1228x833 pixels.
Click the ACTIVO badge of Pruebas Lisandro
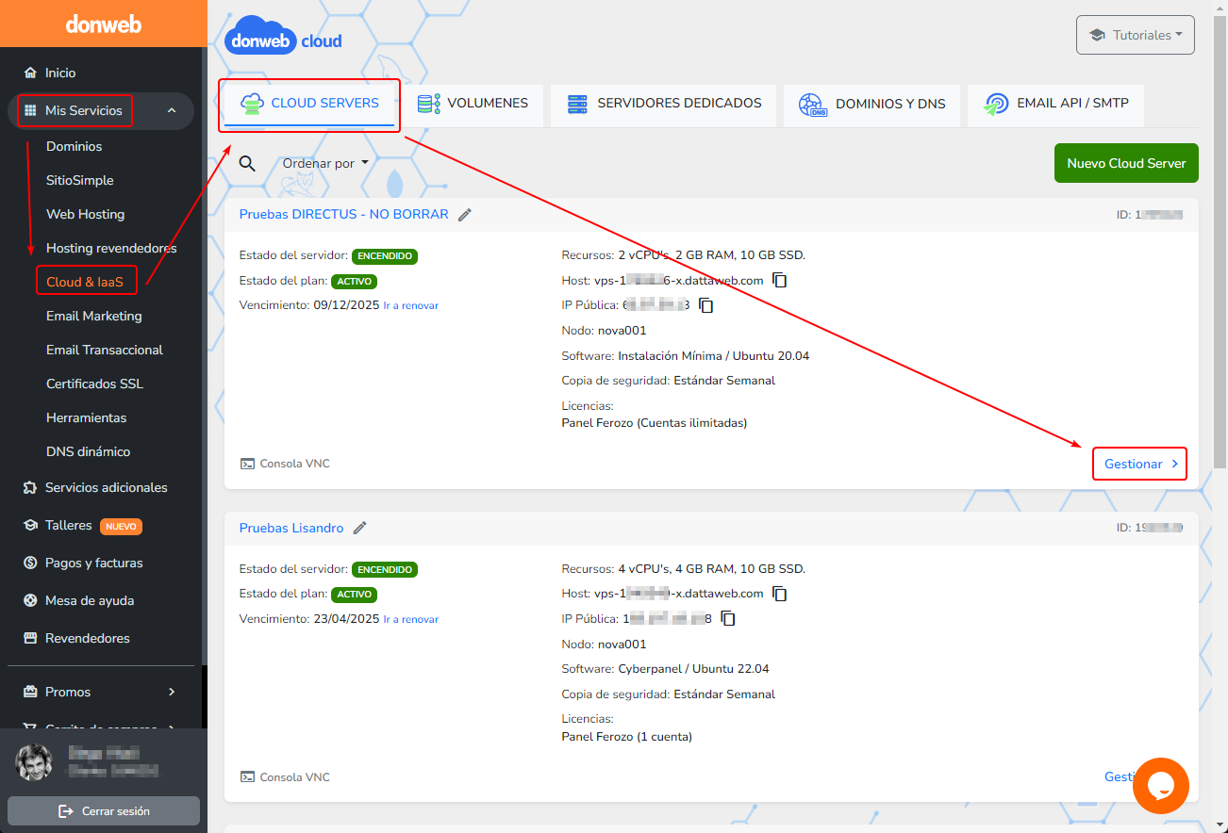click(x=355, y=595)
